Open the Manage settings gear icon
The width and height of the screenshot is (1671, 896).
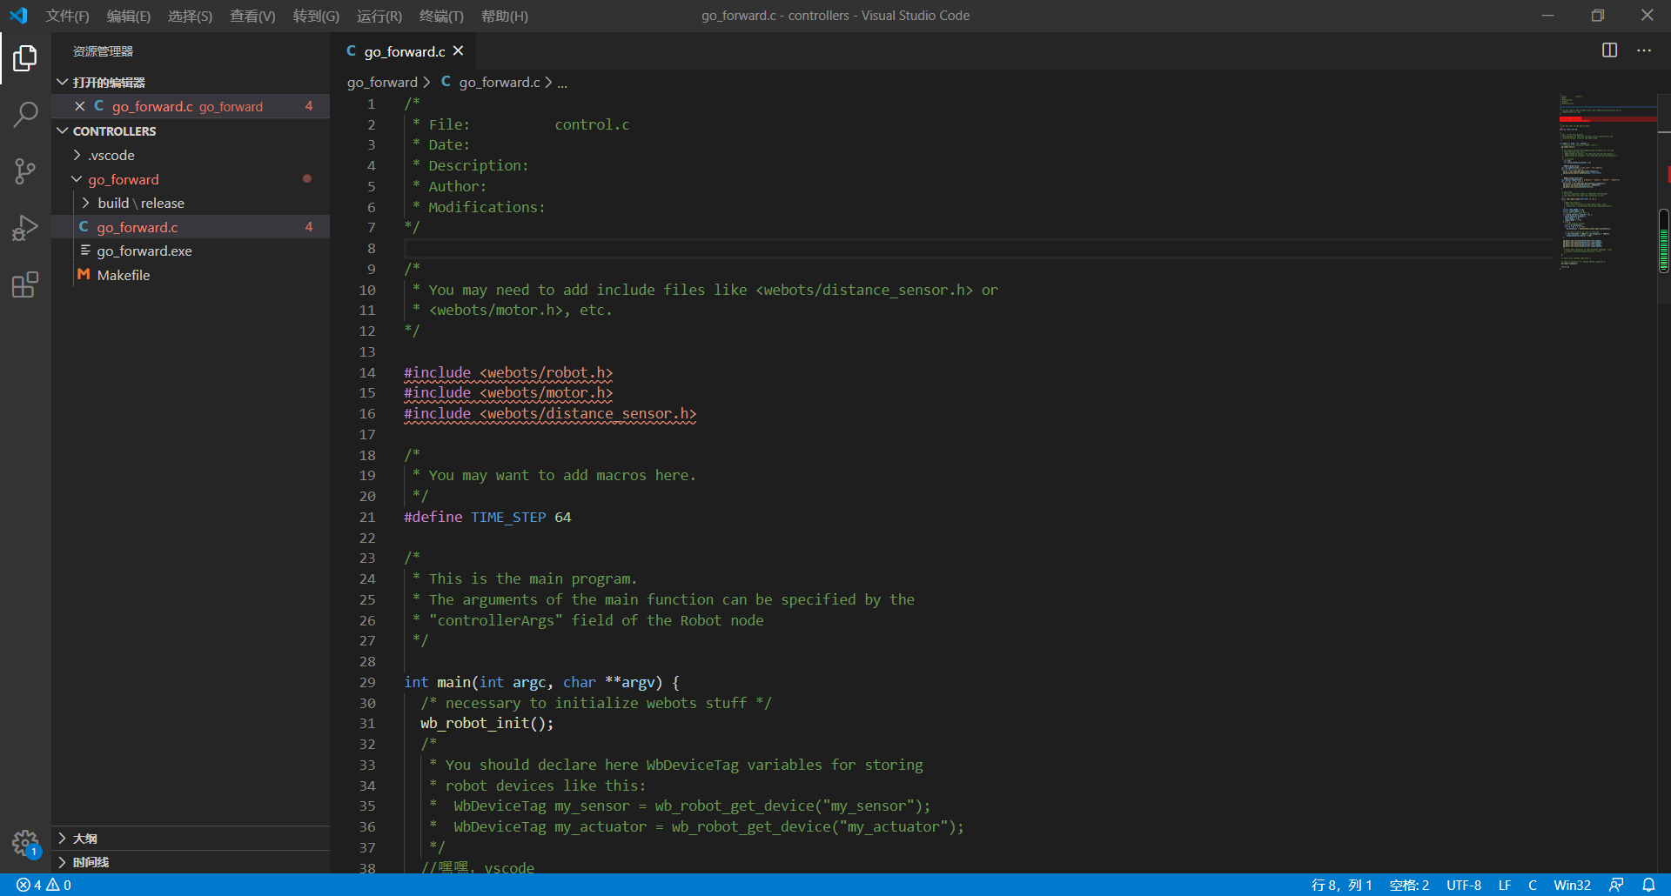click(25, 842)
